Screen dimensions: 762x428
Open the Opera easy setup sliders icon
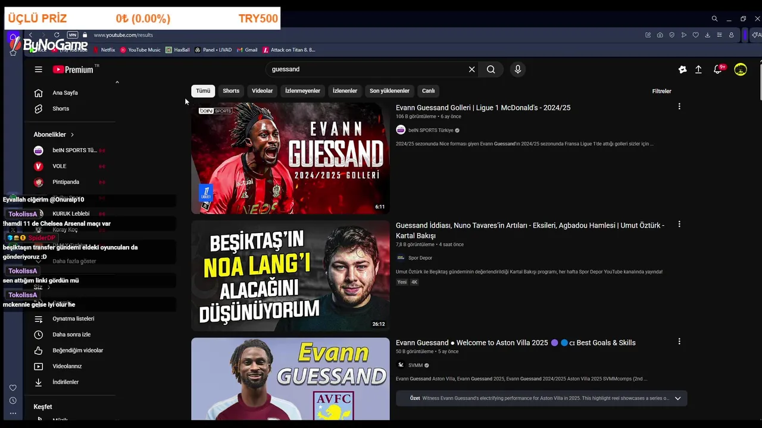pyautogui.click(x=719, y=35)
